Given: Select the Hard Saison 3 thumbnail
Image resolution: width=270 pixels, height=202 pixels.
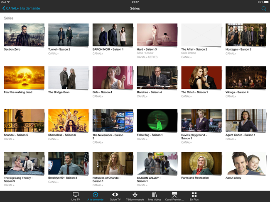Looking at the screenshot, I should pyautogui.click(x=157, y=35).
